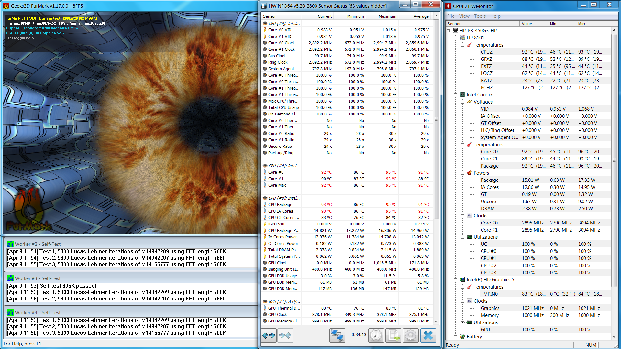Image resolution: width=621 pixels, height=349 pixels.
Task: Click the thermometer icon beside CPU Package row
Action: (x=265, y=204)
